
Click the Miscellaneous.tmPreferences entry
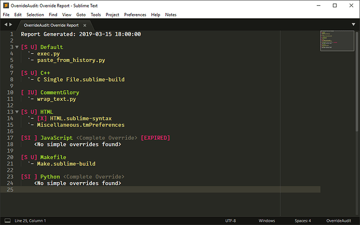click(81, 125)
